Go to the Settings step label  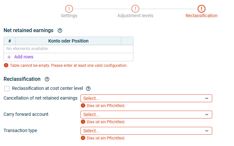pyautogui.click(x=69, y=16)
